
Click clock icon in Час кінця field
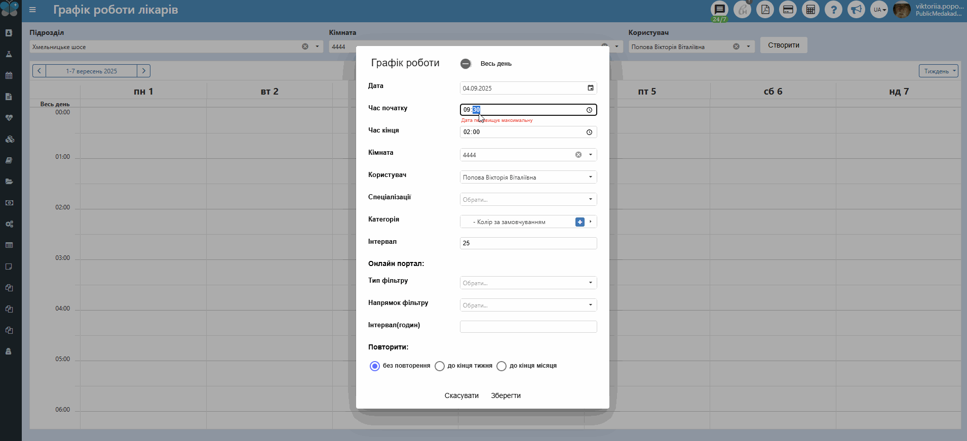click(x=589, y=132)
